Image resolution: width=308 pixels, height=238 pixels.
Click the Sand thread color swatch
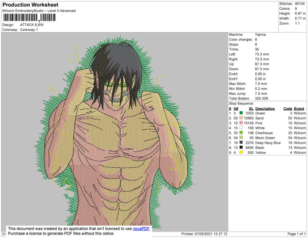click(241, 118)
